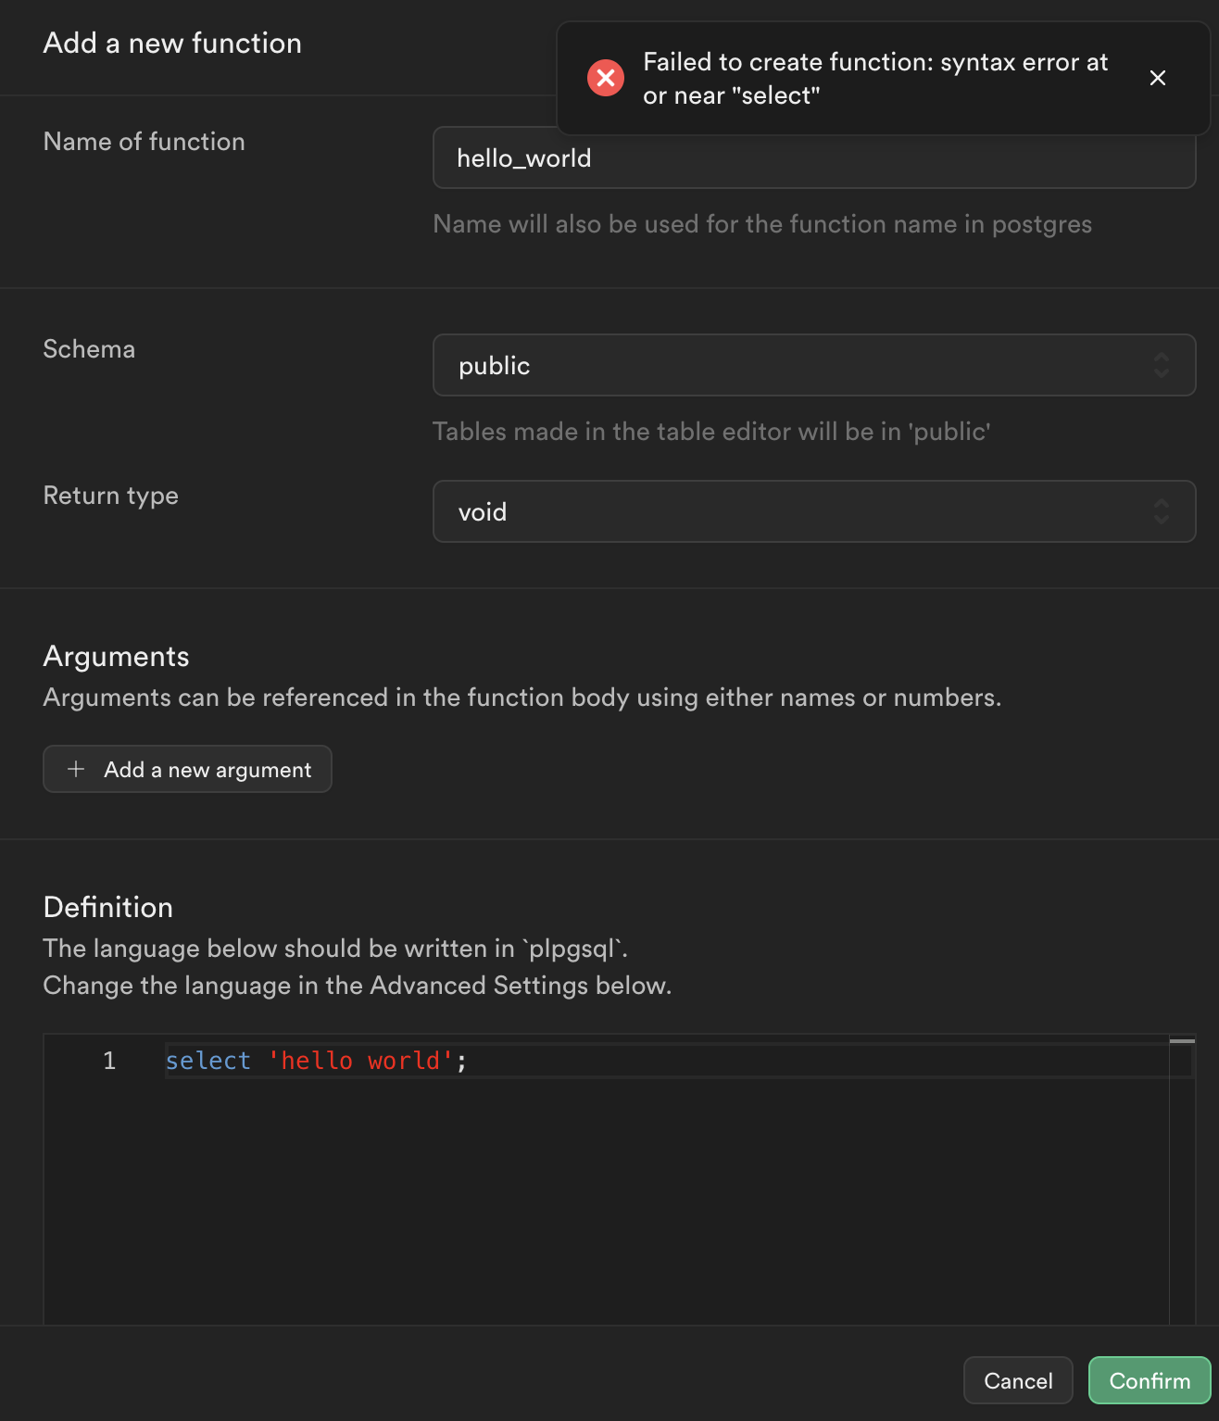Viewport: 1219px width, 1421px height.
Task: Open the Return type dropdown showing 'void'
Action: point(814,511)
